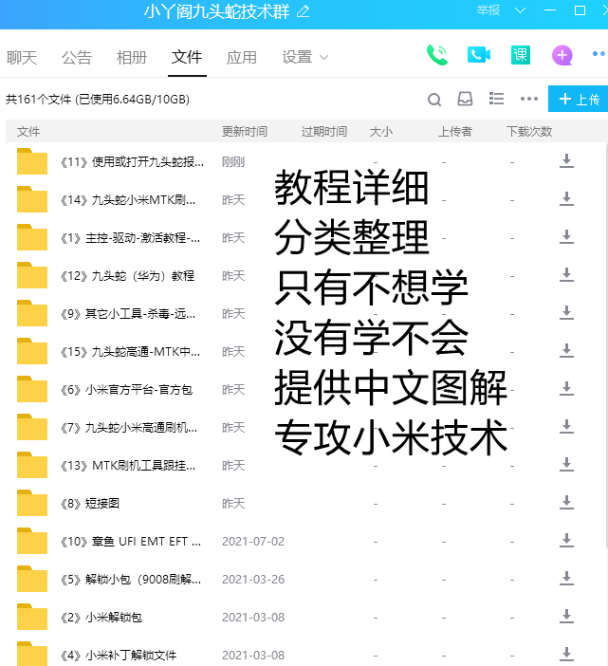Open folder 《14》 九头蛇小米MTK刷
Viewport: 608px width, 666px height.
[x=128, y=199]
